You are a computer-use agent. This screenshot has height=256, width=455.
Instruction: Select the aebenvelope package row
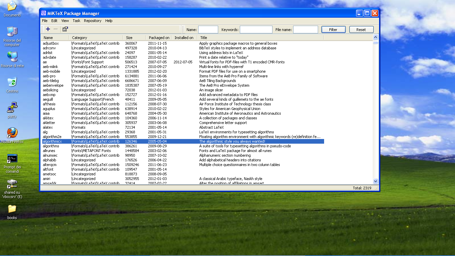point(183,85)
